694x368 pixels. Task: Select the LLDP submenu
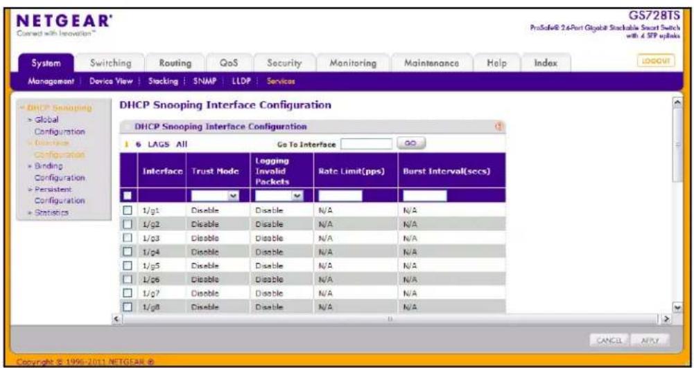pos(241,82)
